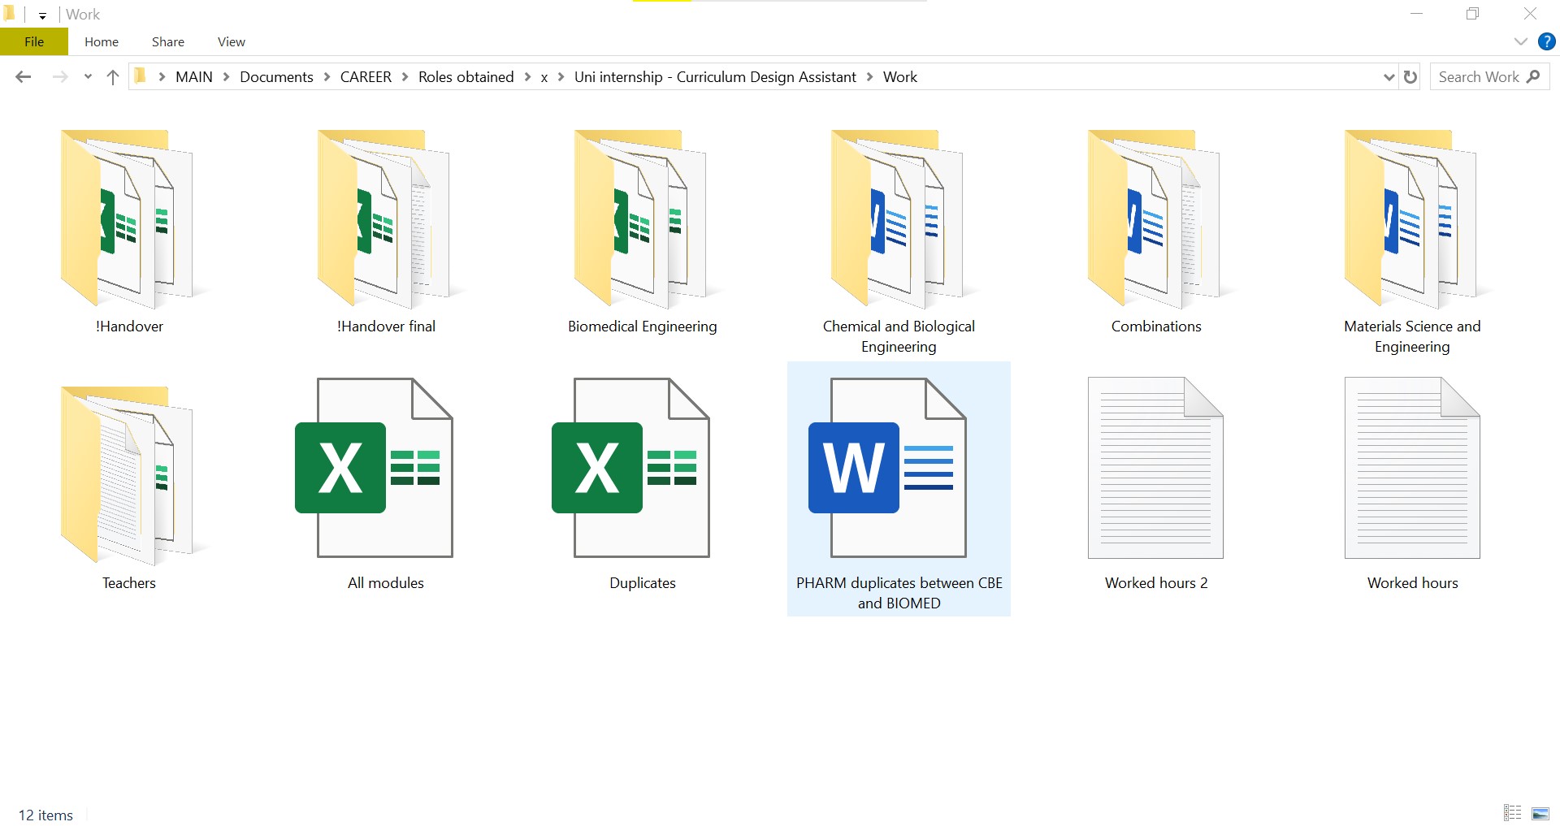Open Chemical and Biological Engineering folder
Image resolution: width=1560 pixels, height=826 pixels.
899,219
